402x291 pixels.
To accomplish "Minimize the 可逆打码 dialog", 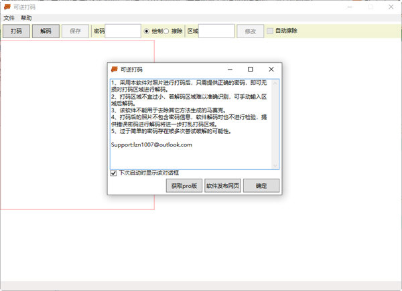I will [230, 70].
